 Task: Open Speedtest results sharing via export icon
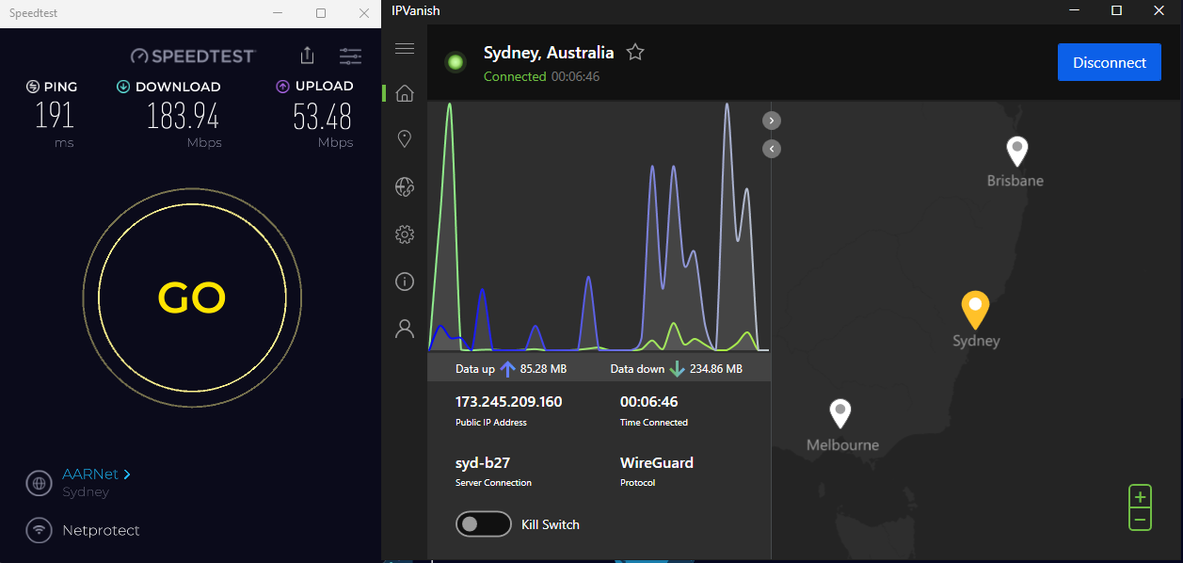point(307,56)
